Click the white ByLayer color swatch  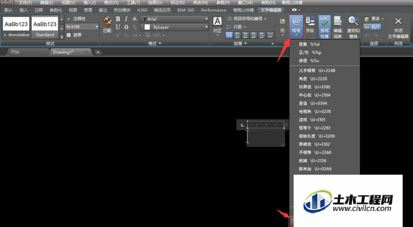click(147, 27)
